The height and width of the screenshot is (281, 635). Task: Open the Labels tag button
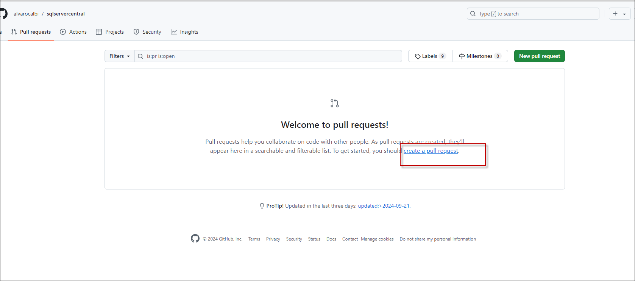pos(430,56)
